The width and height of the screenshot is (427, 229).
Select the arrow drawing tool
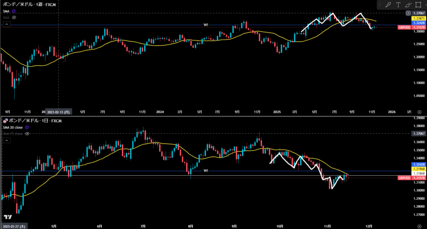click(x=388, y=5)
